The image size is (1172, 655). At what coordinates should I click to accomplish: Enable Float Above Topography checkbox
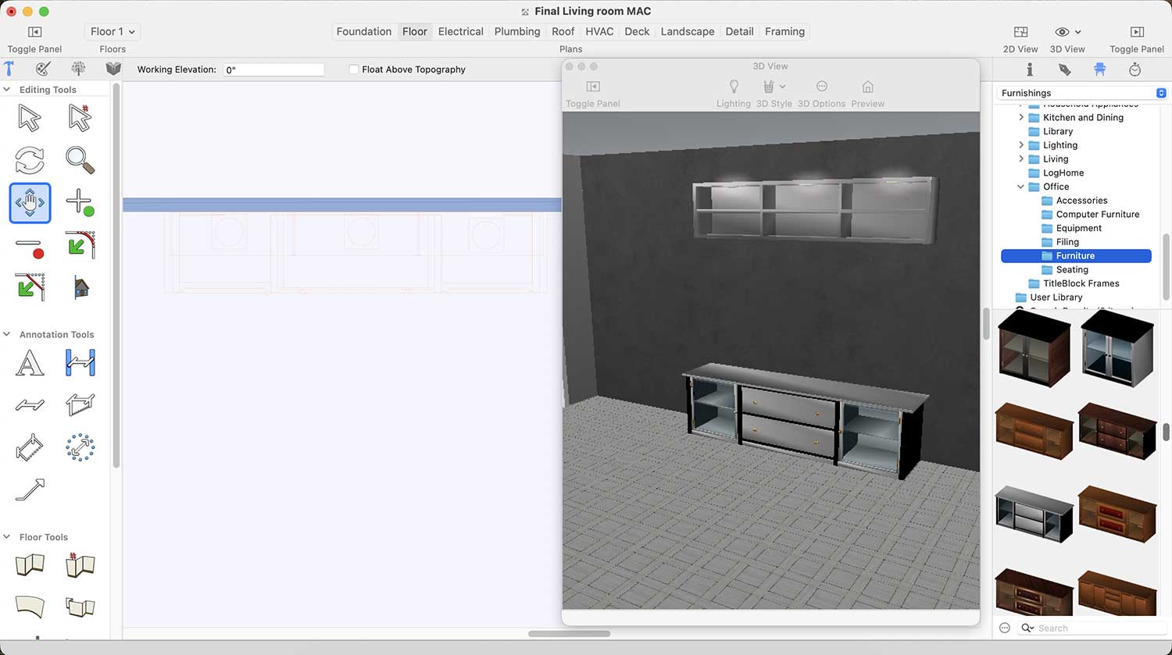click(354, 69)
